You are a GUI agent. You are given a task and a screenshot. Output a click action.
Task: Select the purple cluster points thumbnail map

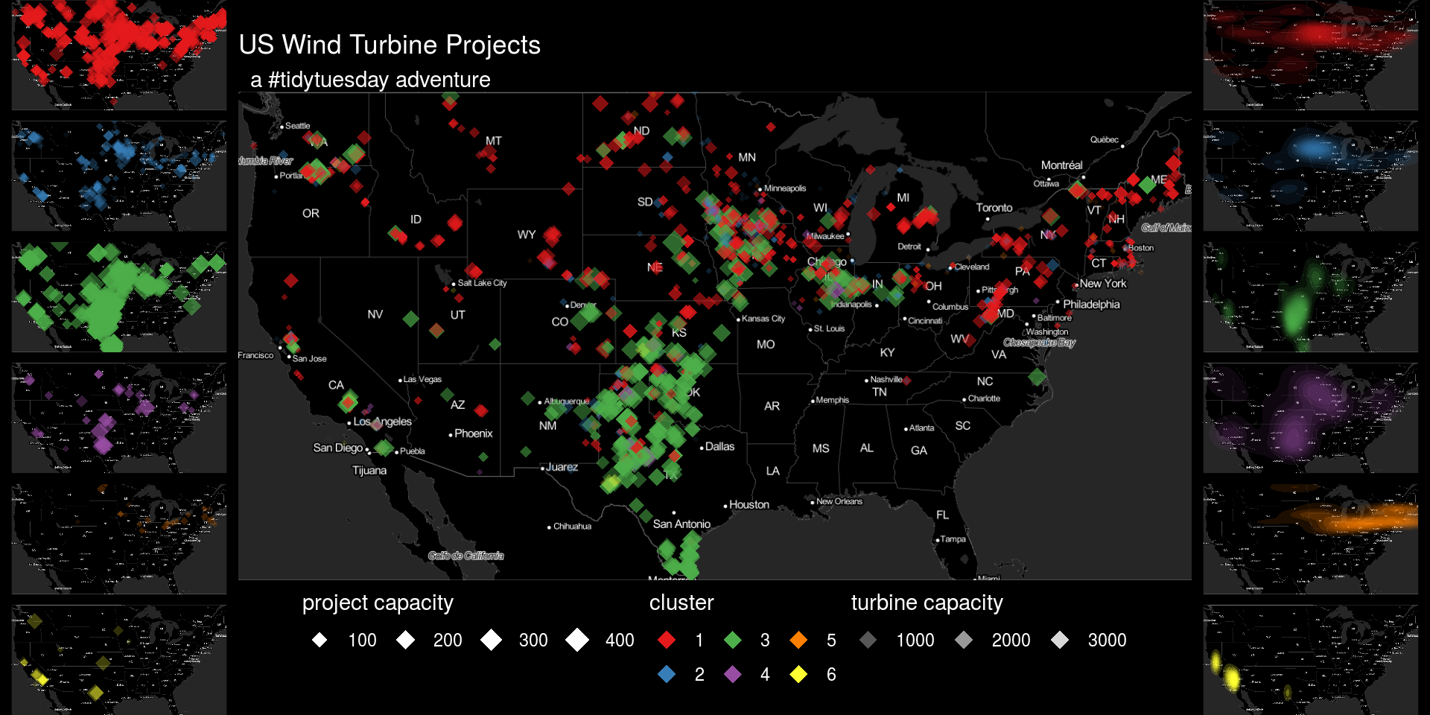click(119, 418)
